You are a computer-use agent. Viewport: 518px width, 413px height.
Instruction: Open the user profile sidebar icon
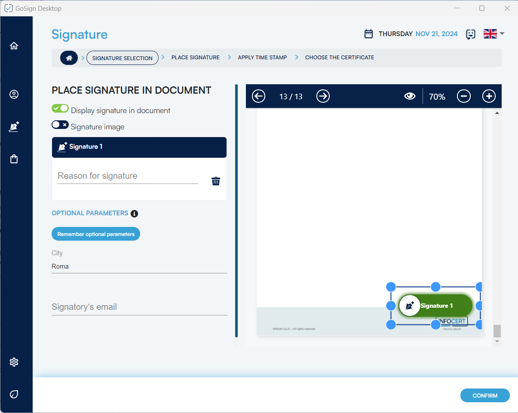14,95
